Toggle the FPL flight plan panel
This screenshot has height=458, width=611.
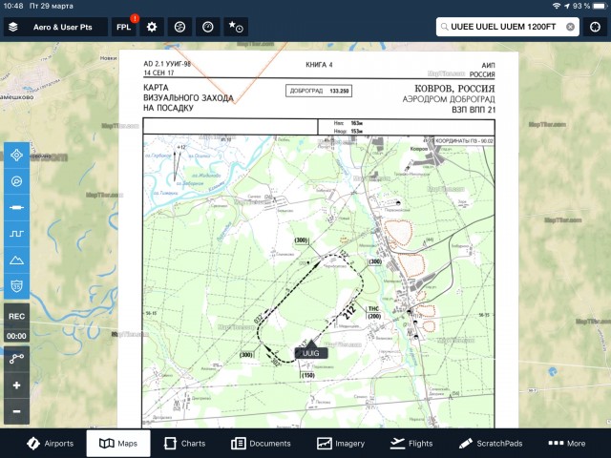click(124, 27)
